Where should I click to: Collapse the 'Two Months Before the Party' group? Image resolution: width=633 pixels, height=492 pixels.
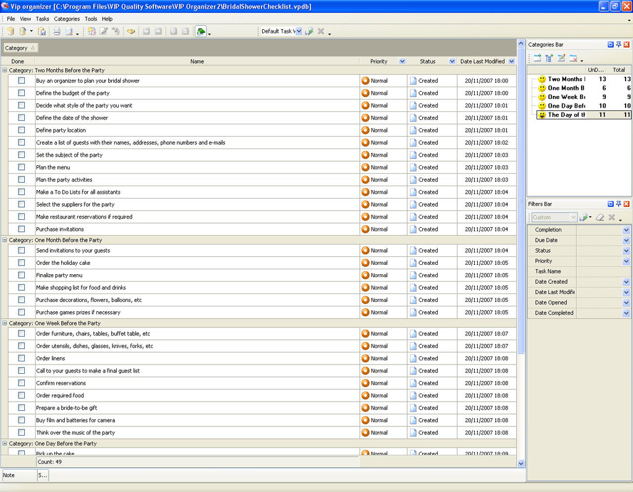pyautogui.click(x=5, y=71)
